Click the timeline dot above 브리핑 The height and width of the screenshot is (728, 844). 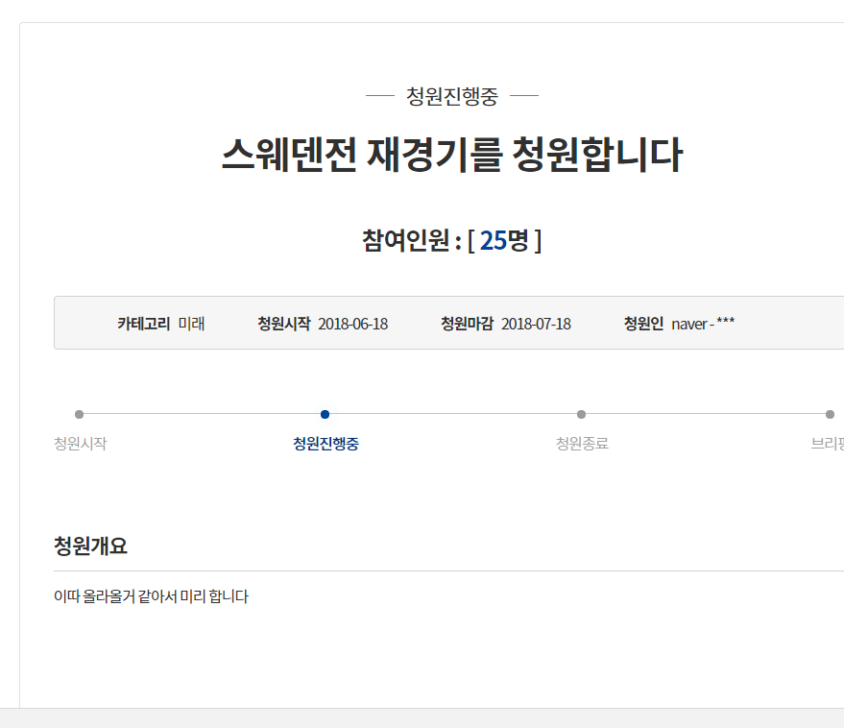[830, 414]
